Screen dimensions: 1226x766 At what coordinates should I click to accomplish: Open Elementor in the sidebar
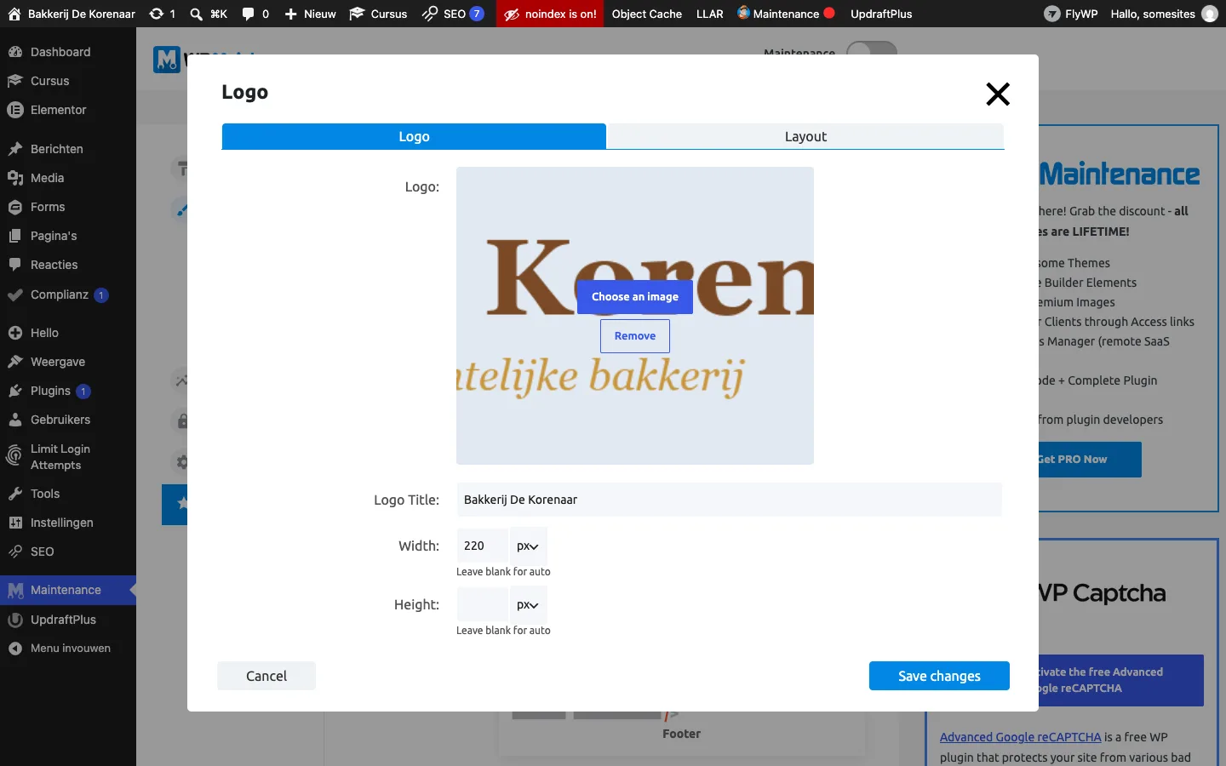(68, 110)
